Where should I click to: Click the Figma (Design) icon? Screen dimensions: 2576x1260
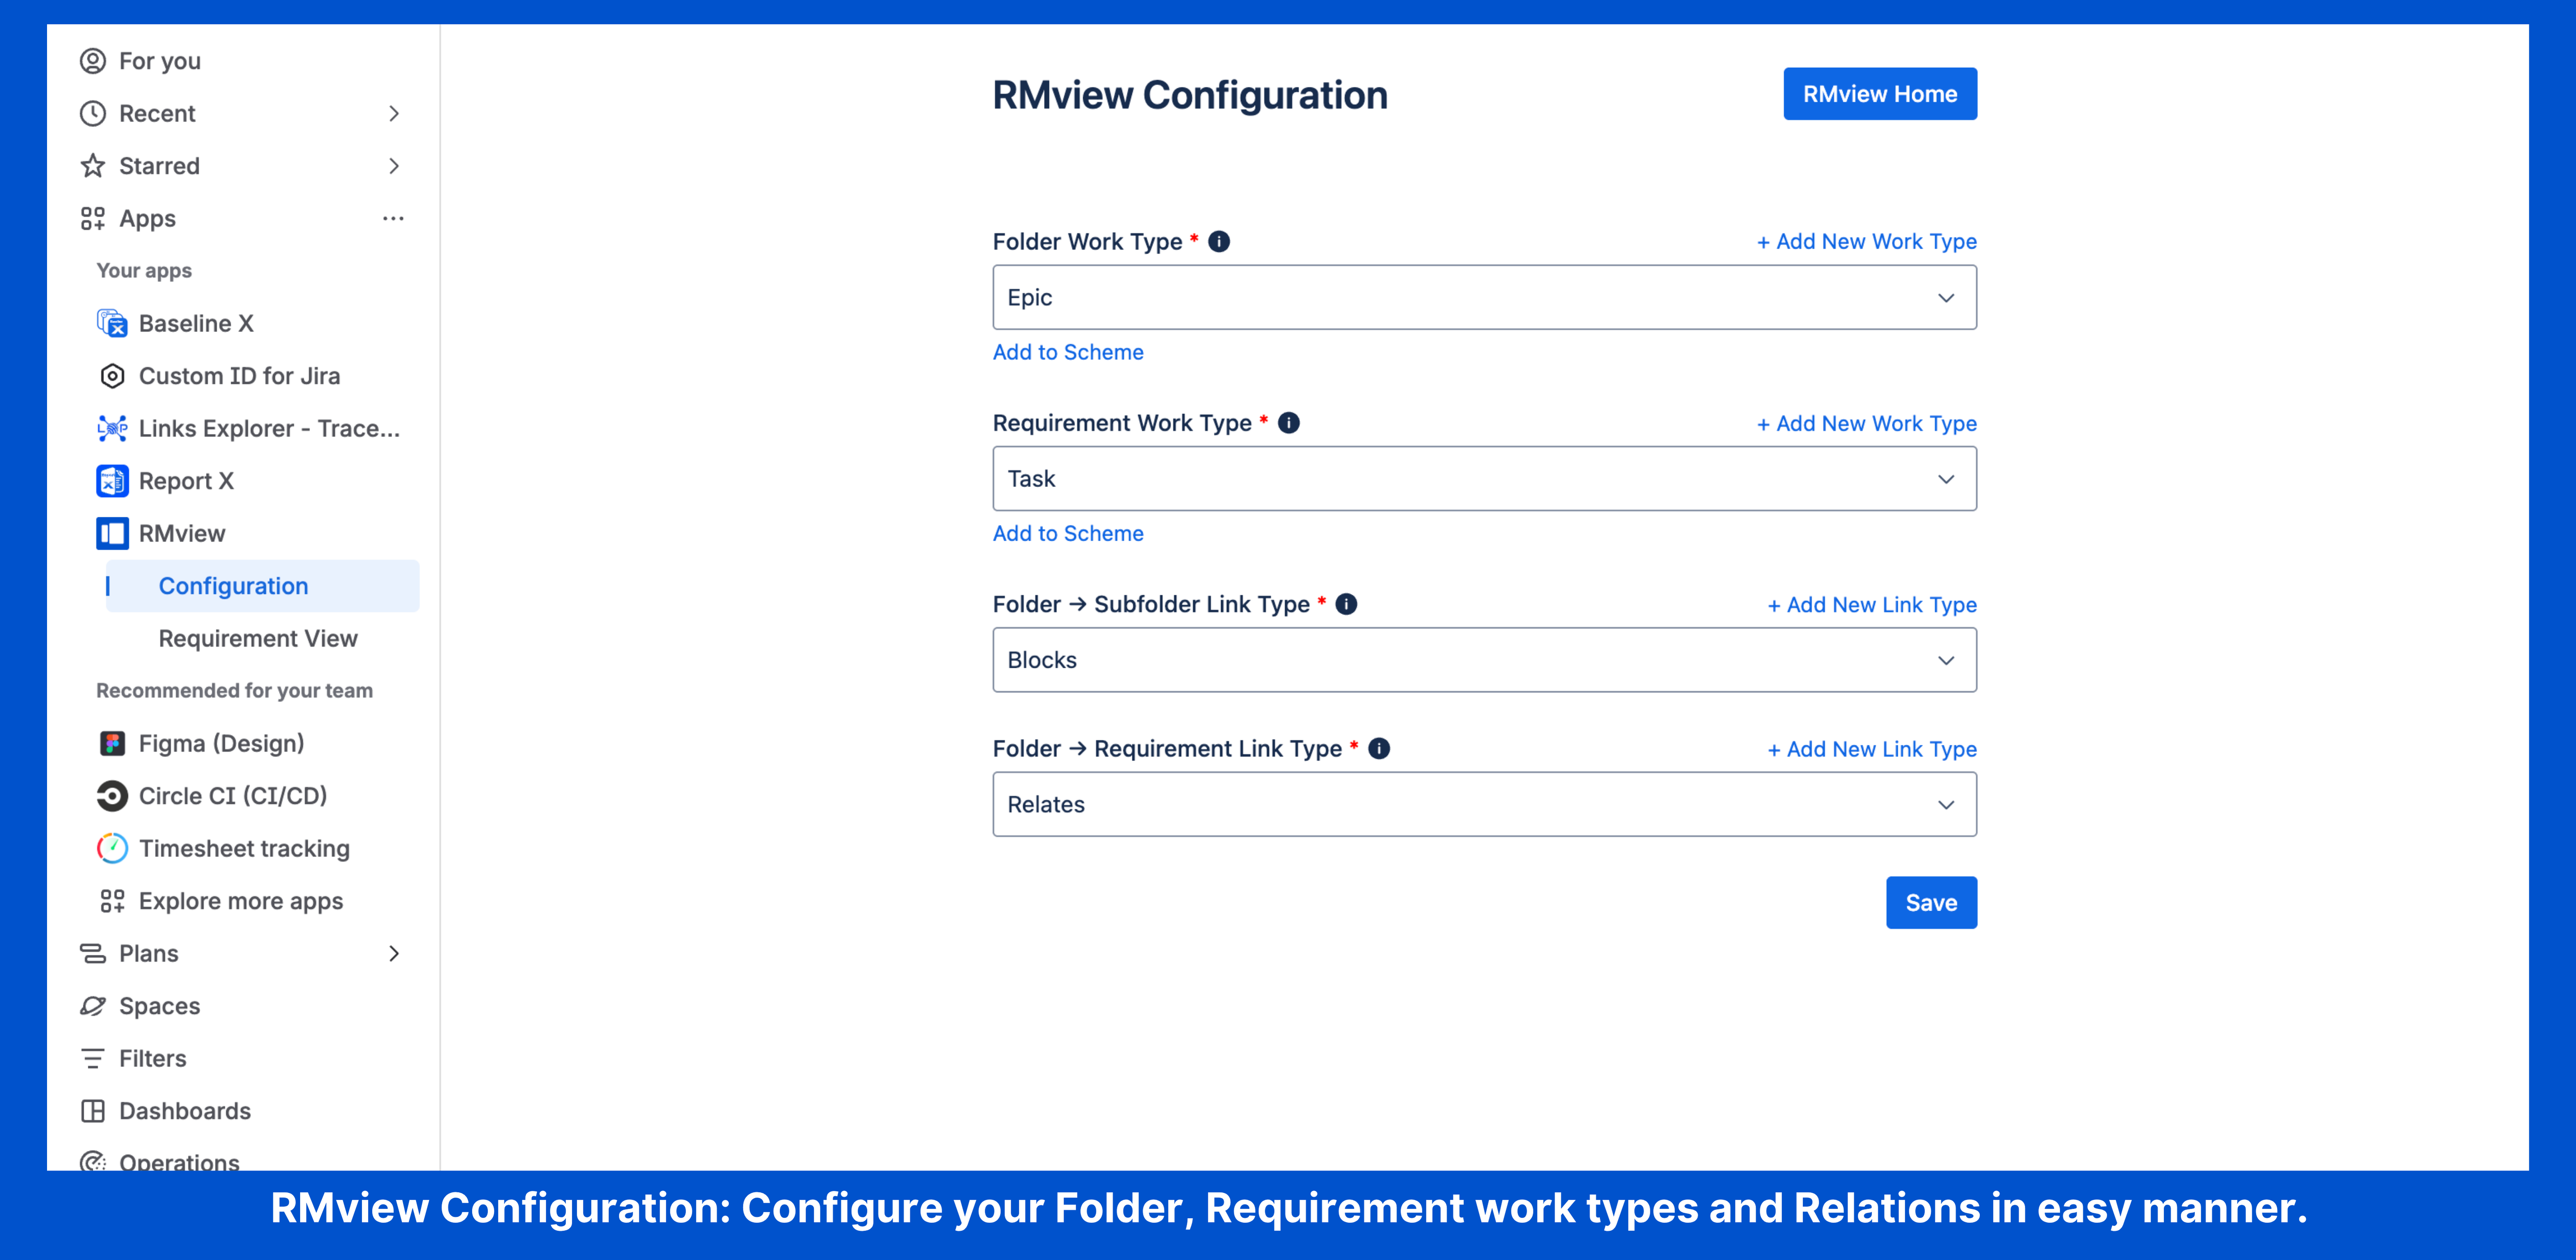click(x=112, y=743)
